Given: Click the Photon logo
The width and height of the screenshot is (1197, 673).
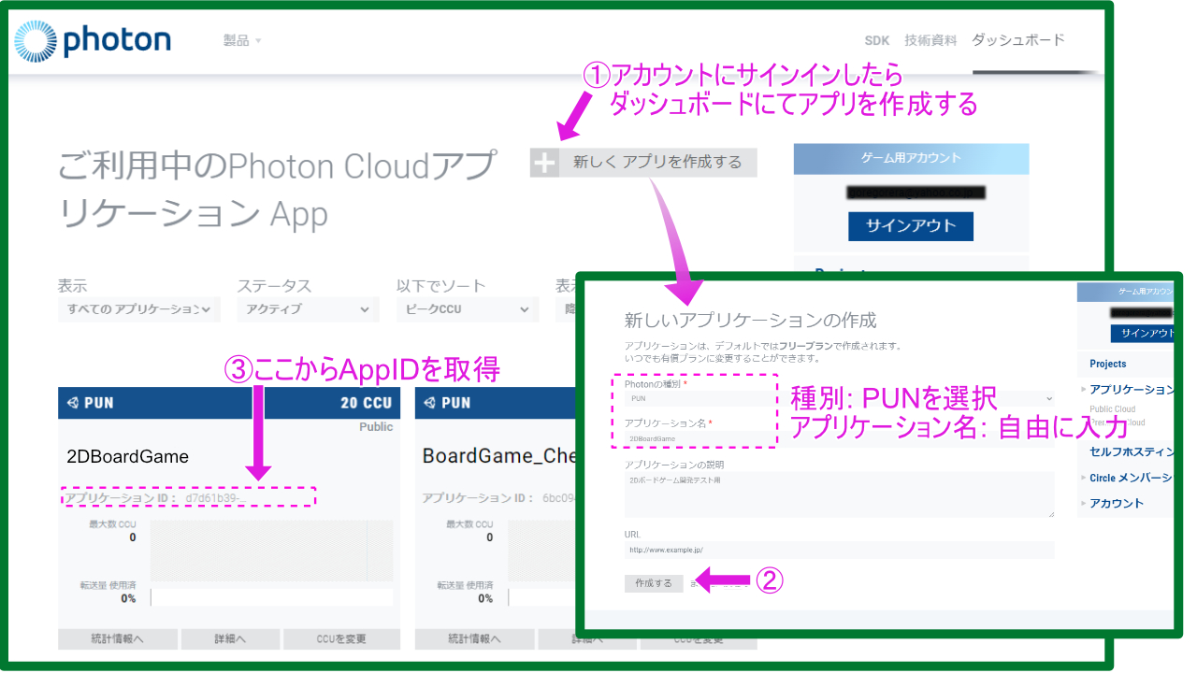Looking at the screenshot, I should [93, 40].
